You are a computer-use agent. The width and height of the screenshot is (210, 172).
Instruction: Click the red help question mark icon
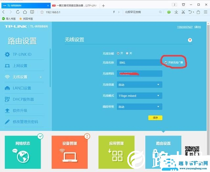[x=190, y=40]
